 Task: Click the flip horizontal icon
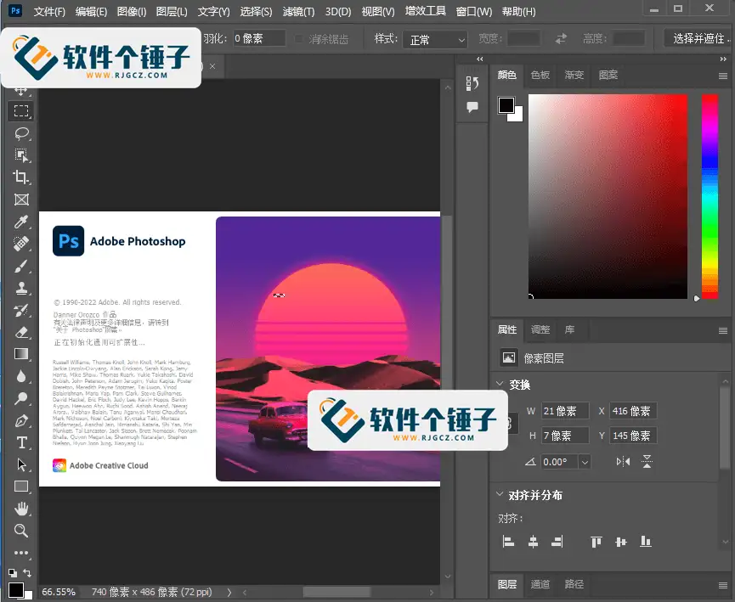click(623, 461)
